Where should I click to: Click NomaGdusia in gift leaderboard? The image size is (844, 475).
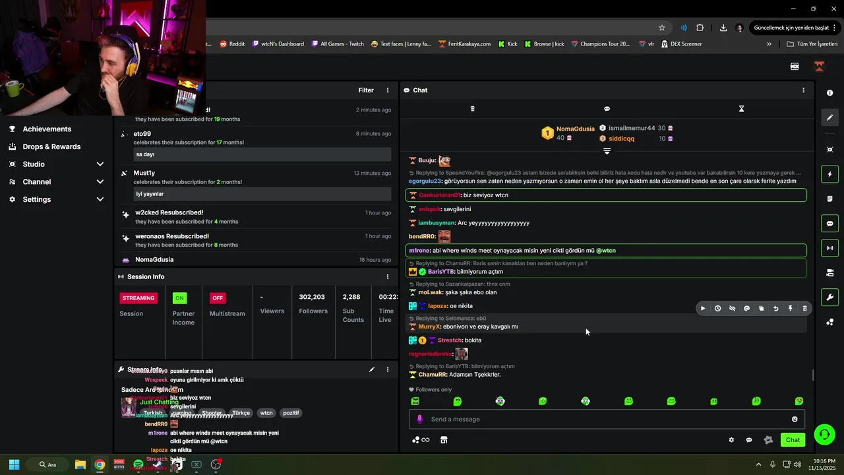[575, 129]
